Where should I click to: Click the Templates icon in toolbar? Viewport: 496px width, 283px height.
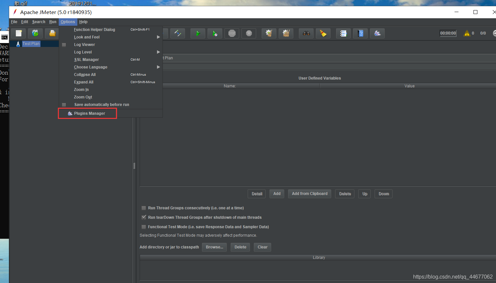[35, 33]
